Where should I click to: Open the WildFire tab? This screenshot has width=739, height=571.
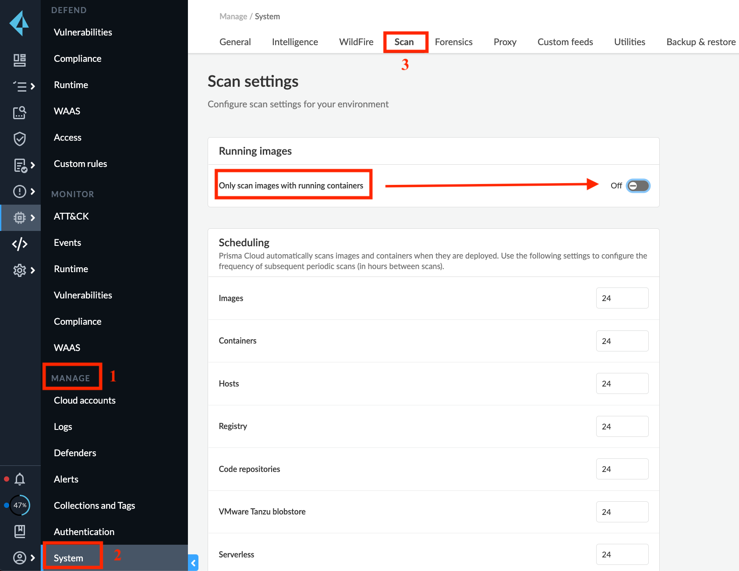(x=356, y=42)
